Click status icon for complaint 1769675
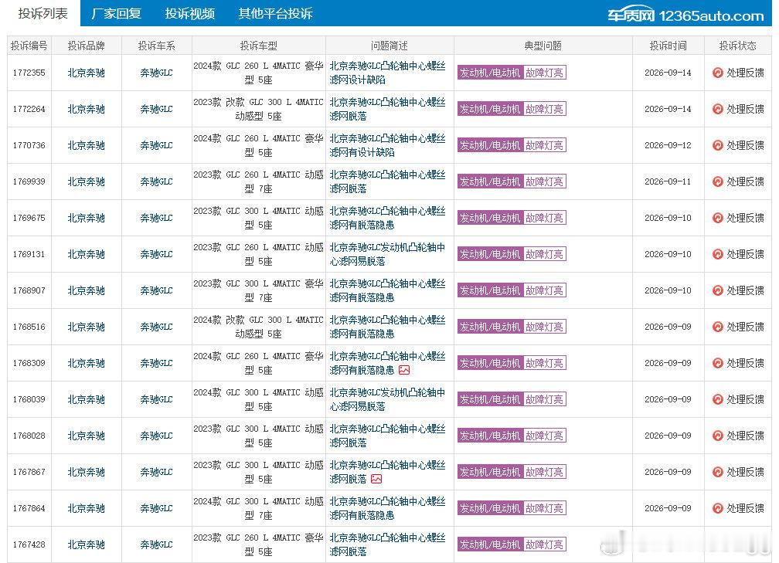This screenshot has width=779, height=563. pos(717,218)
